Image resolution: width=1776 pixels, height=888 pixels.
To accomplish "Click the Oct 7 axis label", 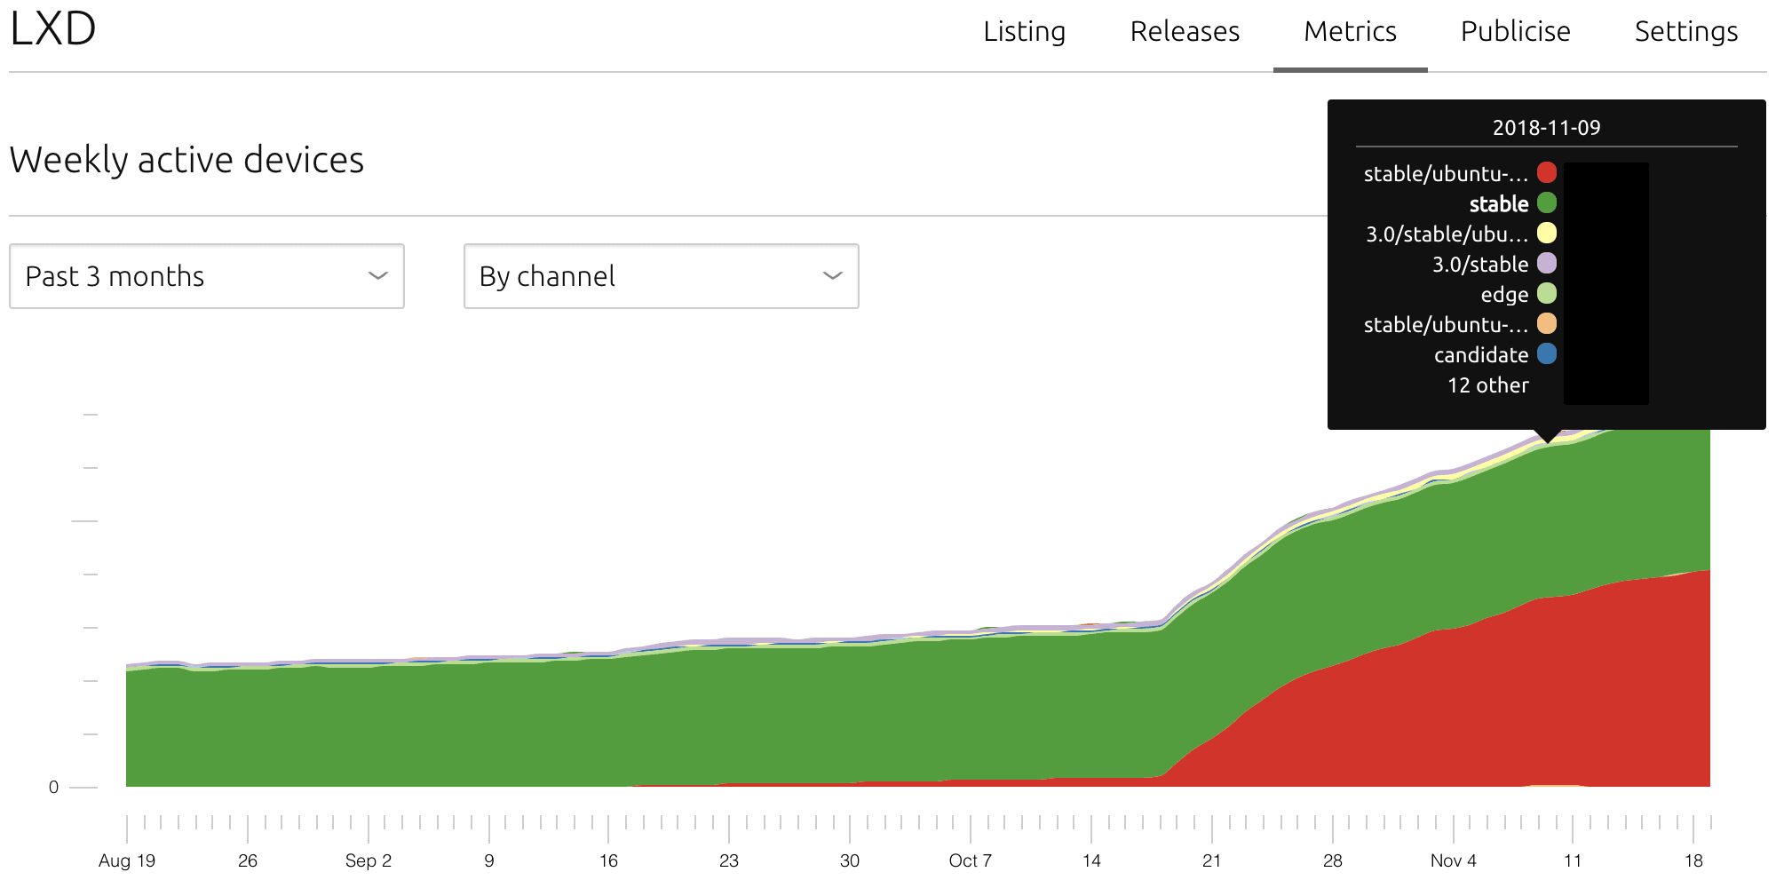I will click(970, 860).
